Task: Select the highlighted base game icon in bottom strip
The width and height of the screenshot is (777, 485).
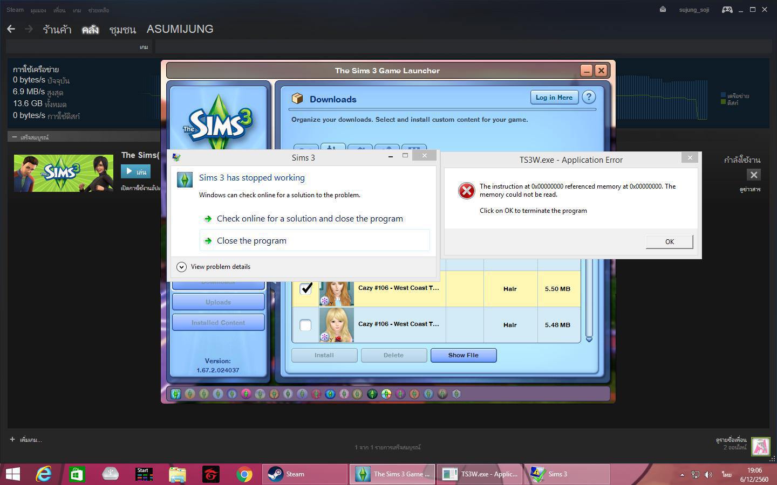Action: point(176,394)
